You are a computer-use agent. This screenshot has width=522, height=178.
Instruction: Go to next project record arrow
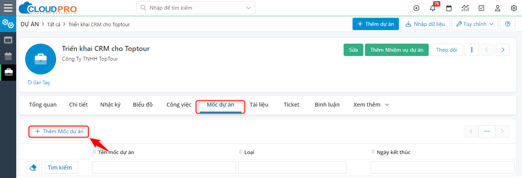[x=502, y=50]
